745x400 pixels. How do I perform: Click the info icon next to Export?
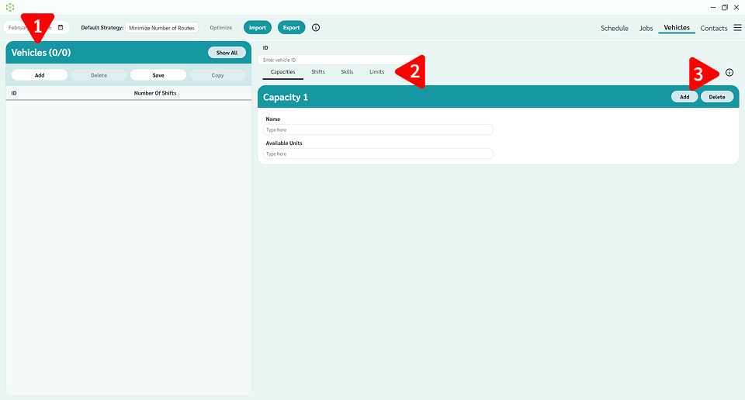316,27
